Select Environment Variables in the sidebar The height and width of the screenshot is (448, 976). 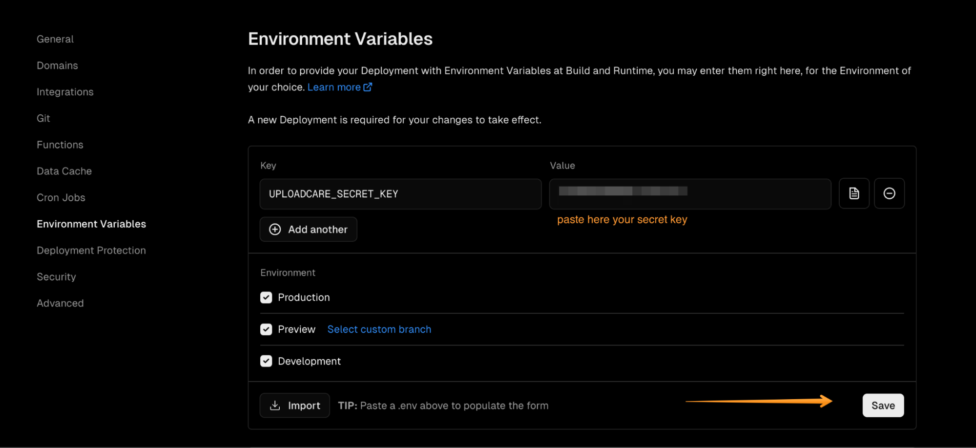pos(91,224)
